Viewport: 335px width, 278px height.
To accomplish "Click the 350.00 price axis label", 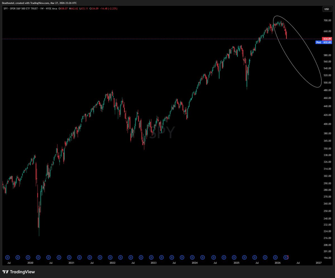I will coord(327,149).
